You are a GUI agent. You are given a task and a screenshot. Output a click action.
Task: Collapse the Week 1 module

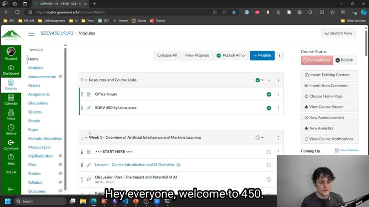tap(86, 138)
